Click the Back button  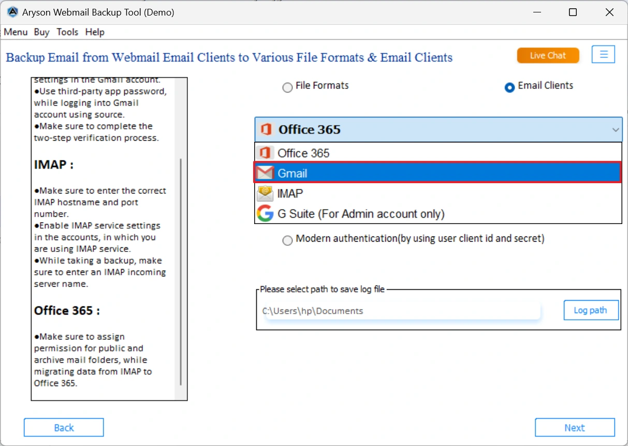[x=64, y=427]
